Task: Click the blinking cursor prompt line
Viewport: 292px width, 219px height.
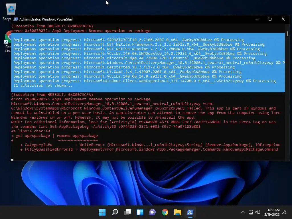Action: 12,160
